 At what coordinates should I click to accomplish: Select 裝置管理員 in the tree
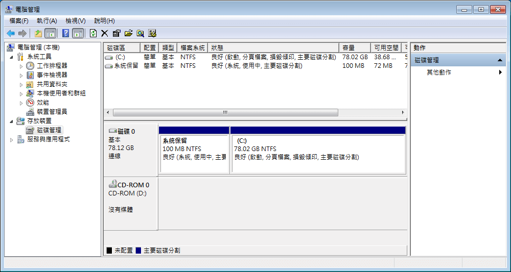[52, 112]
